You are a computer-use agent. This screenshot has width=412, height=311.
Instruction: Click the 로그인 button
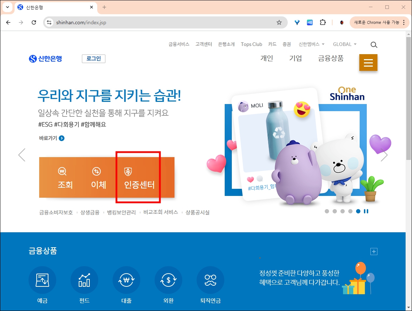pos(93,58)
